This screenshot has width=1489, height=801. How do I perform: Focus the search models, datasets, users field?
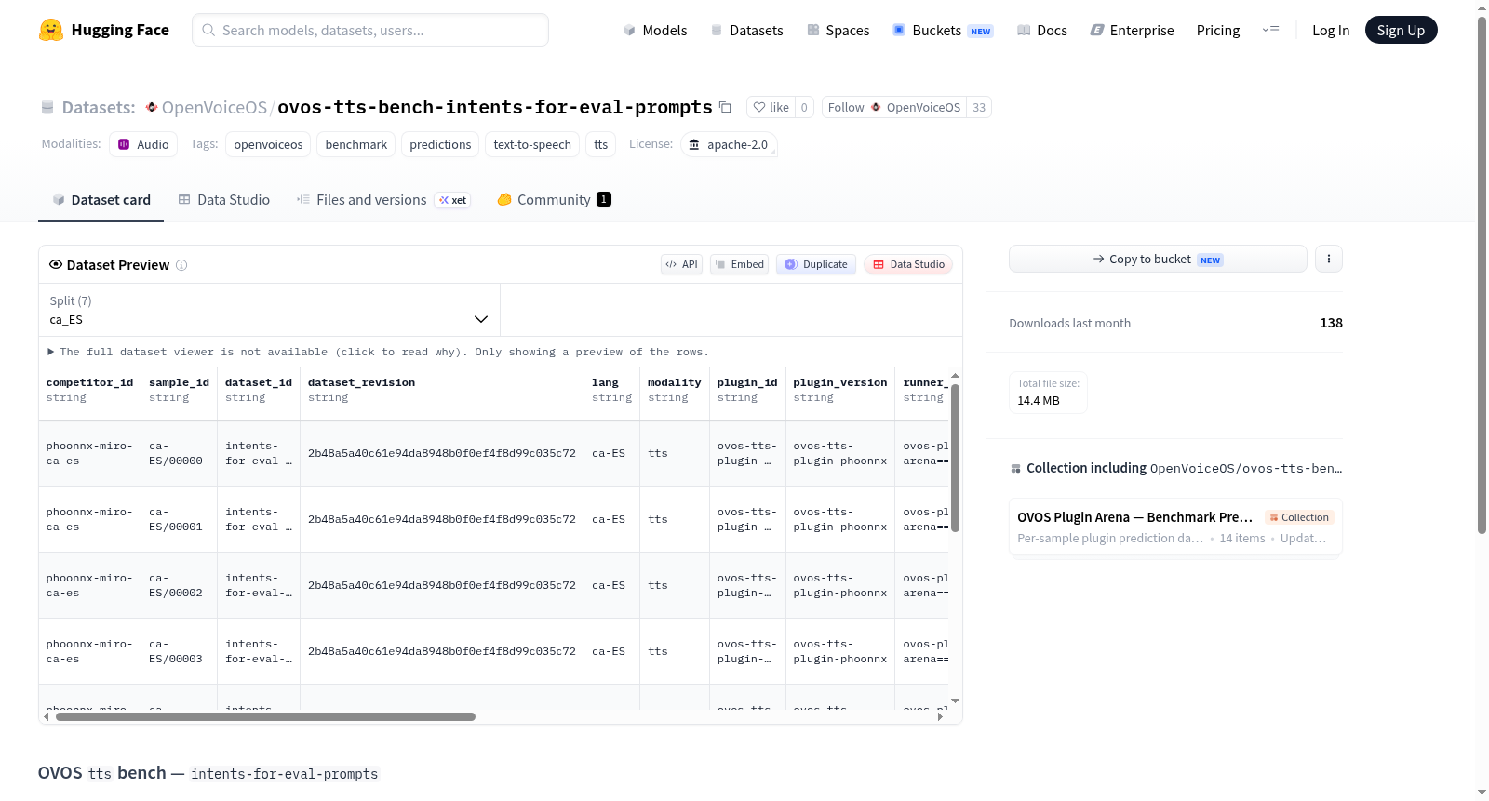click(370, 30)
